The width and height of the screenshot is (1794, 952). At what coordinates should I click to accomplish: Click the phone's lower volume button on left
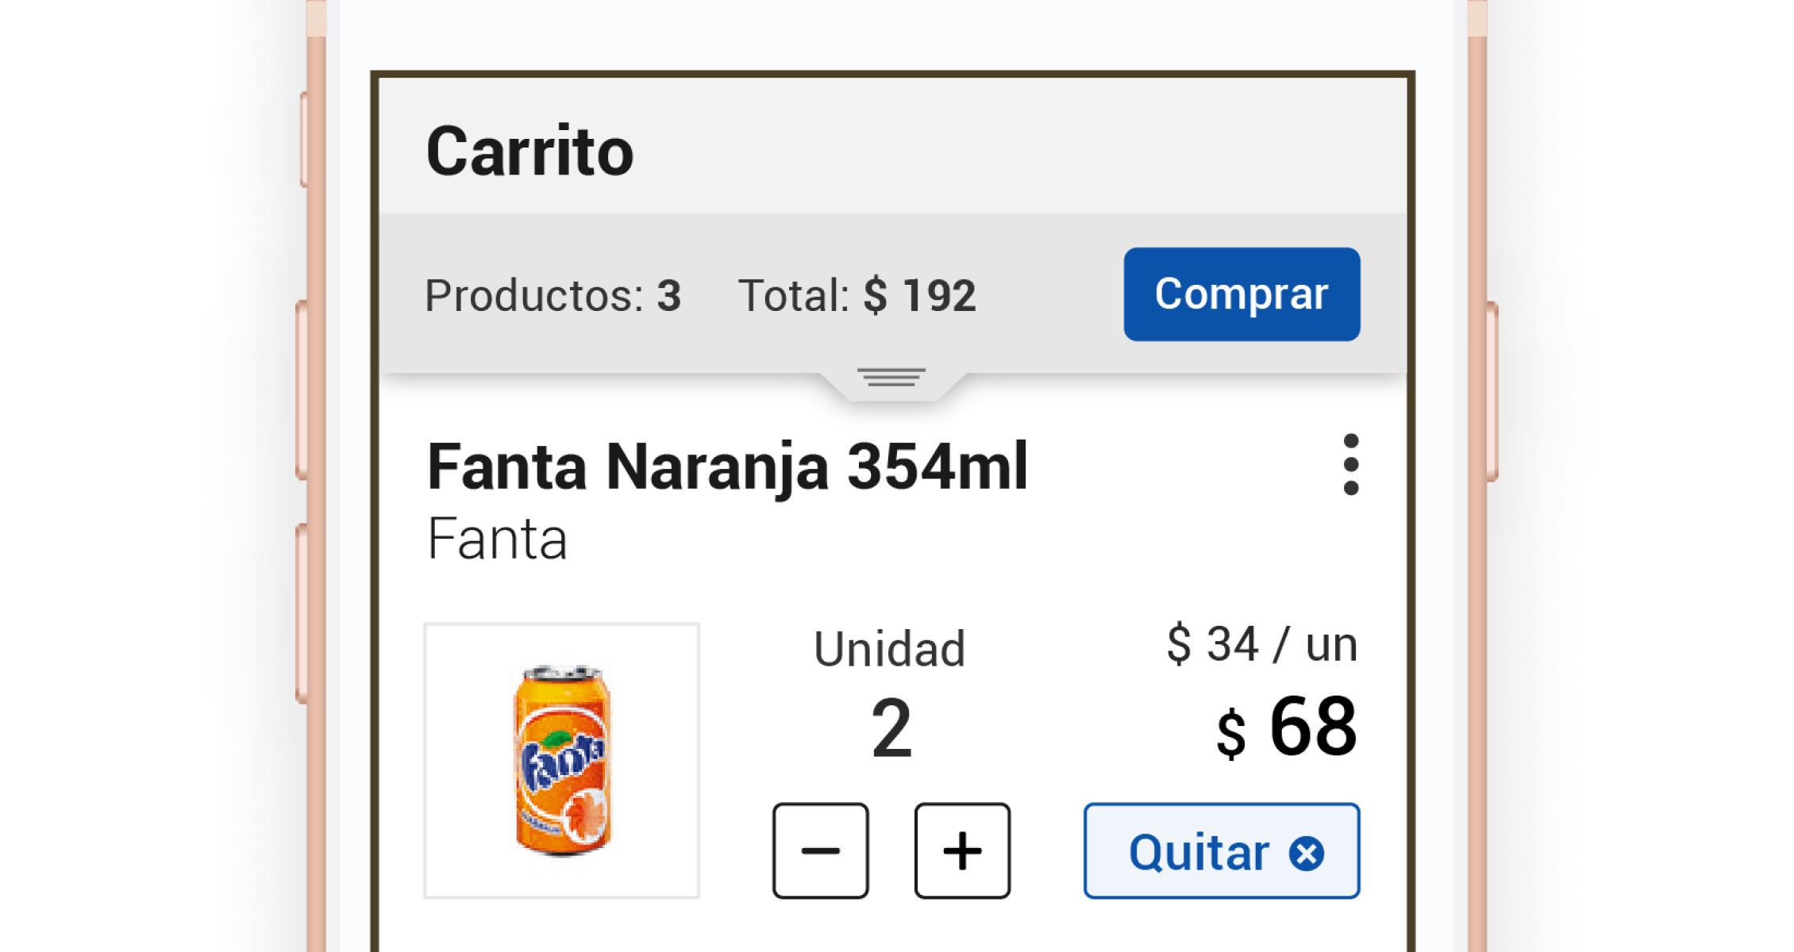[x=301, y=614]
